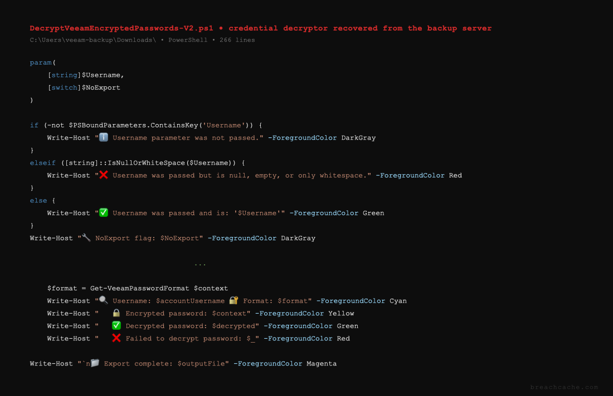Click the green '...' ellipsis between code blocks
The image size is (613, 396).
[200, 264]
